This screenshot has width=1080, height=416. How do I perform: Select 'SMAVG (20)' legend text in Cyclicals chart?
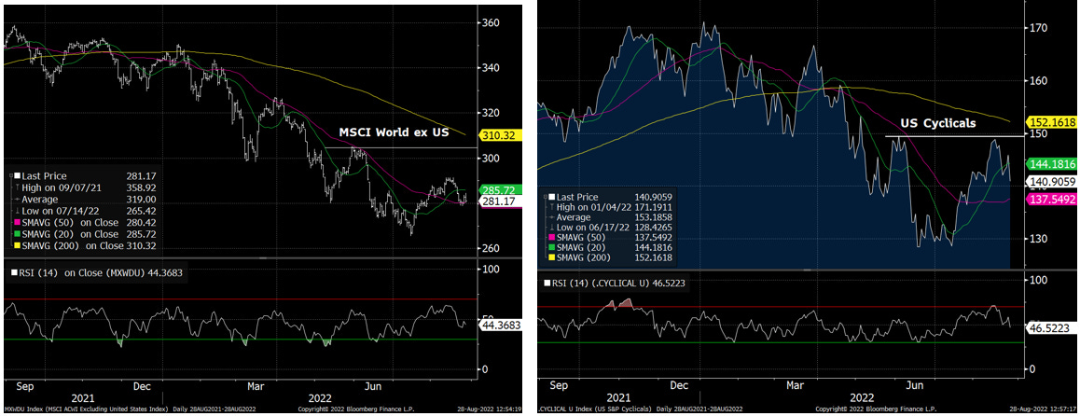click(x=581, y=247)
